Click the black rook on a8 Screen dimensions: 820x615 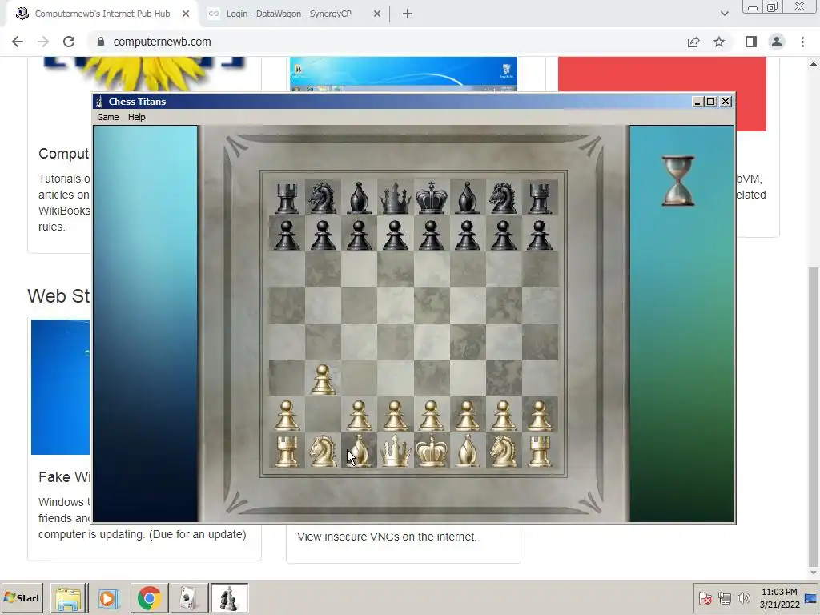[287, 198]
